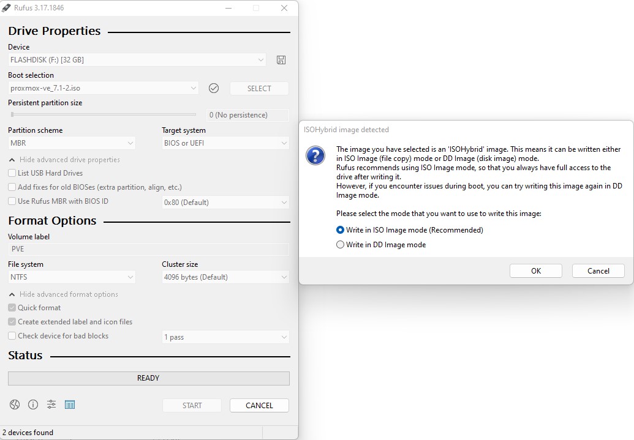This screenshot has height=440, width=634.
Task: Show the log icon at bottom
Action: (70, 405)
